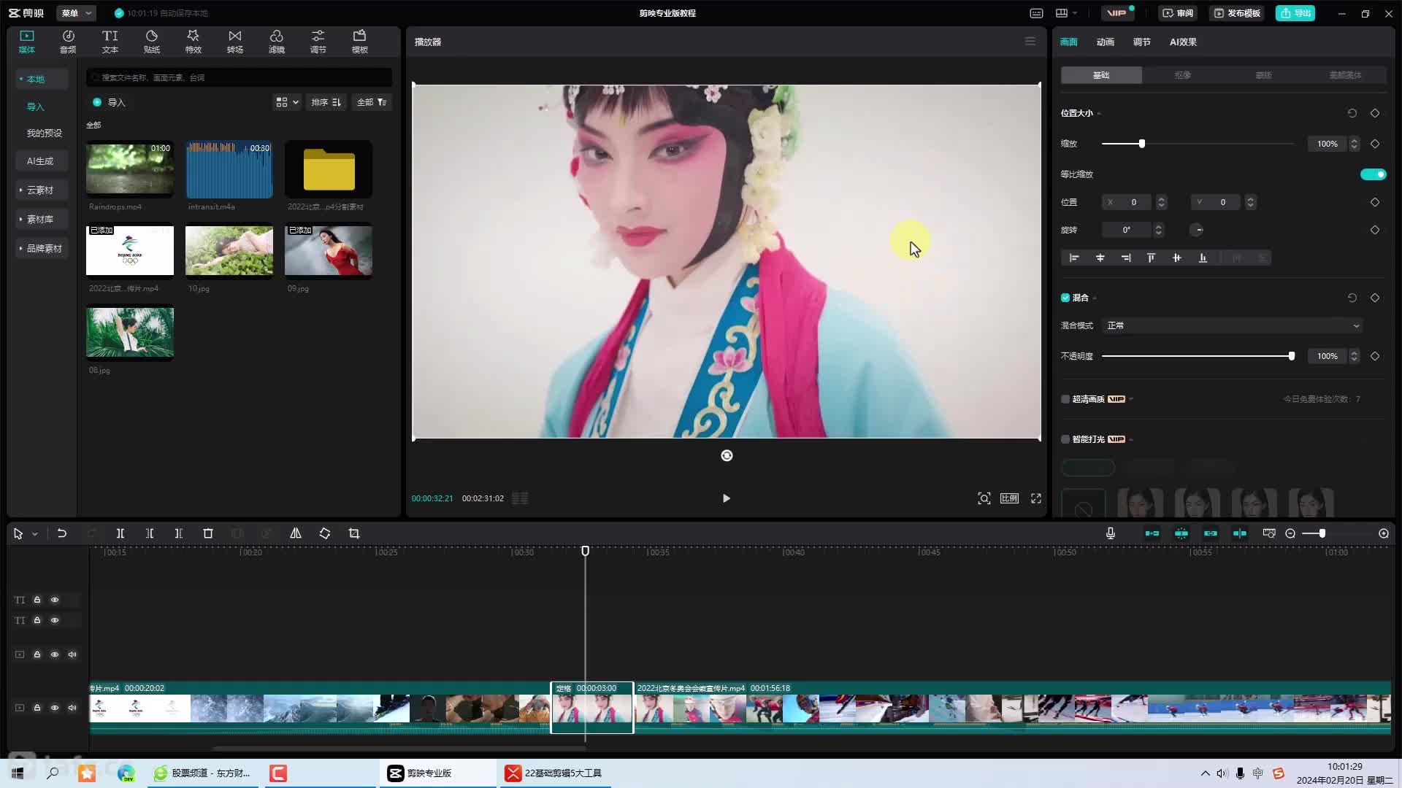Click the microphone record icon
The height and width of the screenshot is (788, 1402).
click(x=1111, y=533)
